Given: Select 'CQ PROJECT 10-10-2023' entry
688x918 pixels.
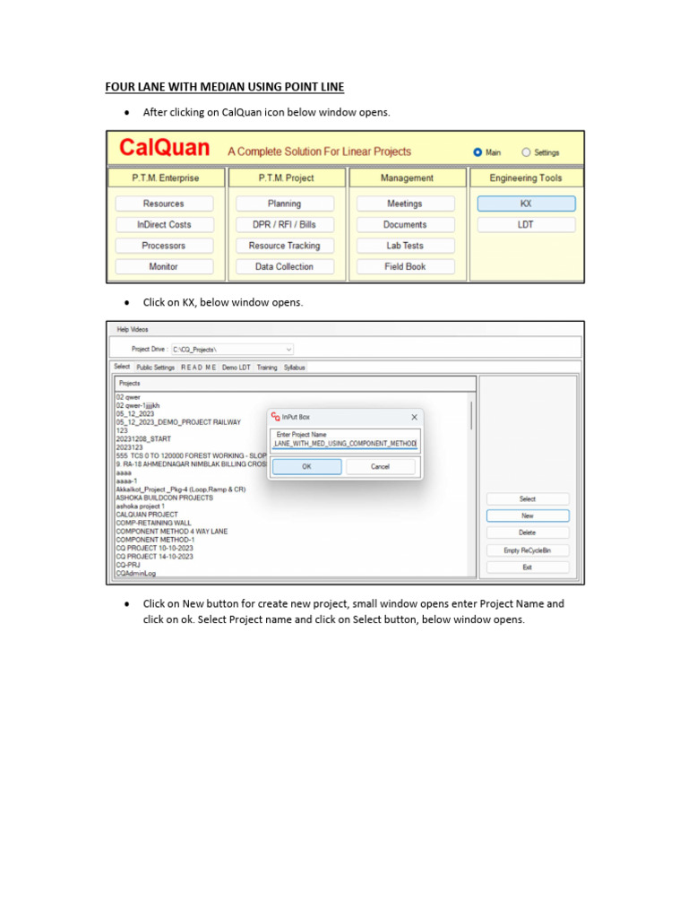Looking at the screenshot, I should (154, 549).
